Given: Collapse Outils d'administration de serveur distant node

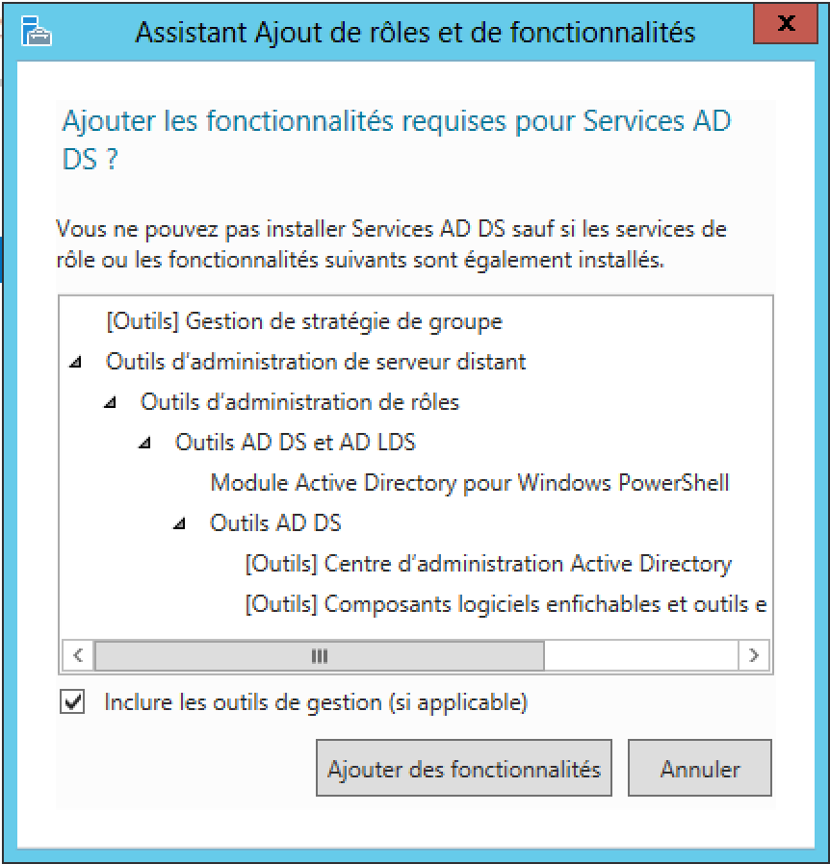Looking at the screenshot, I should pyautogui.click(x=75, y=363).
